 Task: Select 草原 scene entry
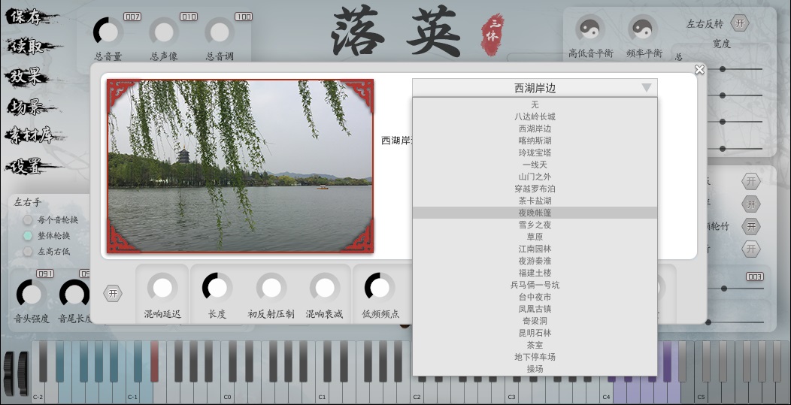pyautogui.click(x=535, y=237)
